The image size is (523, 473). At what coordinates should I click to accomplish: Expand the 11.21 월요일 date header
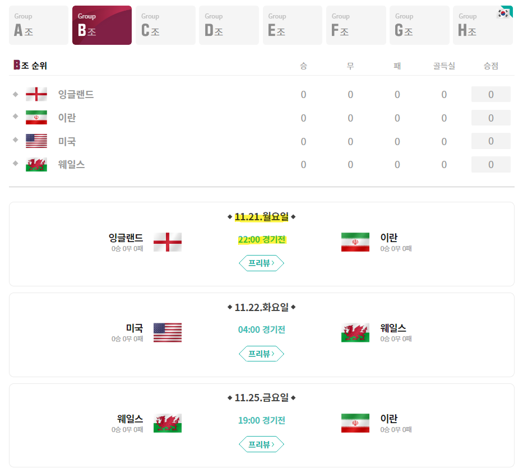click(x=261, y=216)
